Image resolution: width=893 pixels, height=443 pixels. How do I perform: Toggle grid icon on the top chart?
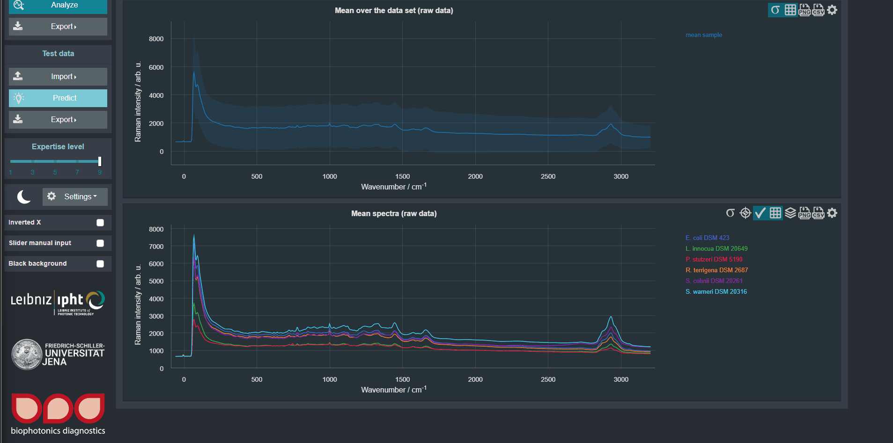pyautogui.click(x=790, y=10)
